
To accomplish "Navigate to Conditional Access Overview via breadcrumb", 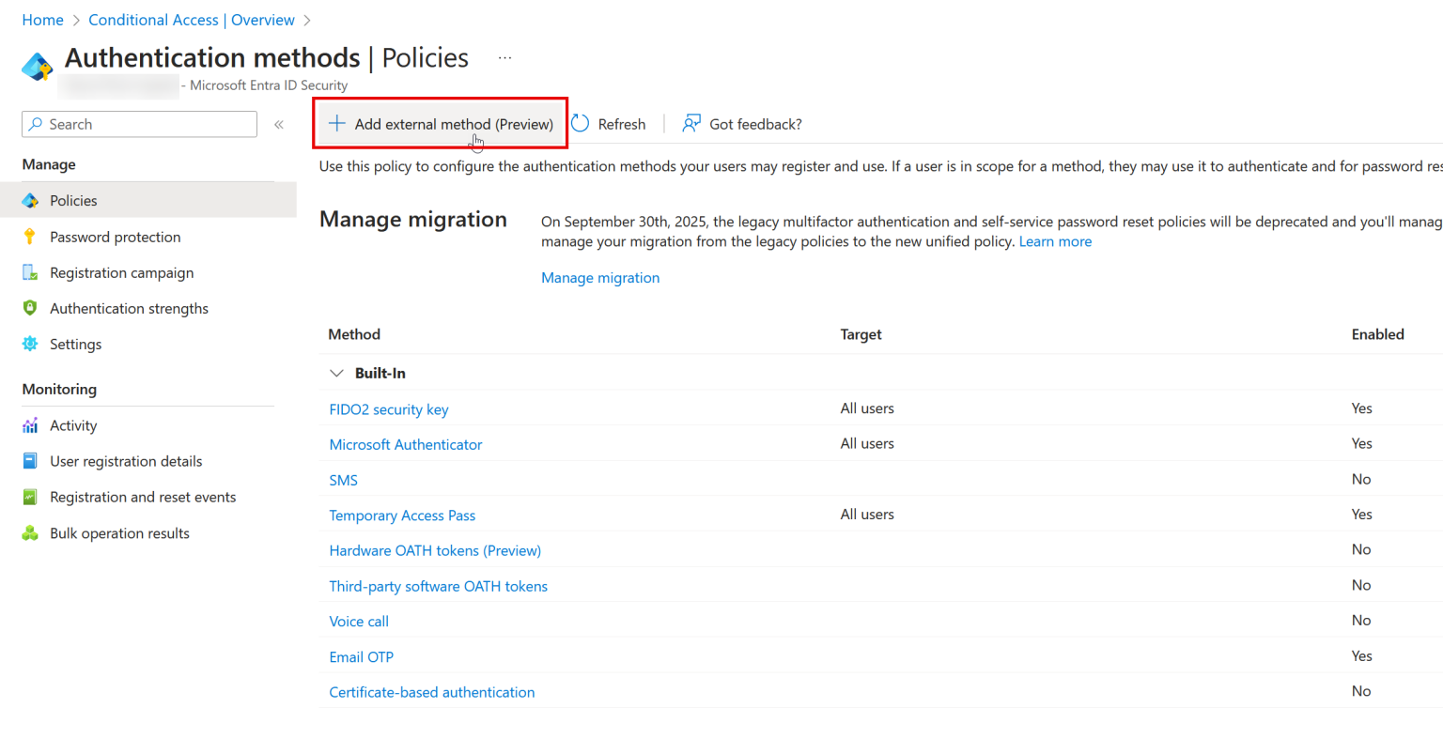I will pyautogui.click(x=191, y=19).
